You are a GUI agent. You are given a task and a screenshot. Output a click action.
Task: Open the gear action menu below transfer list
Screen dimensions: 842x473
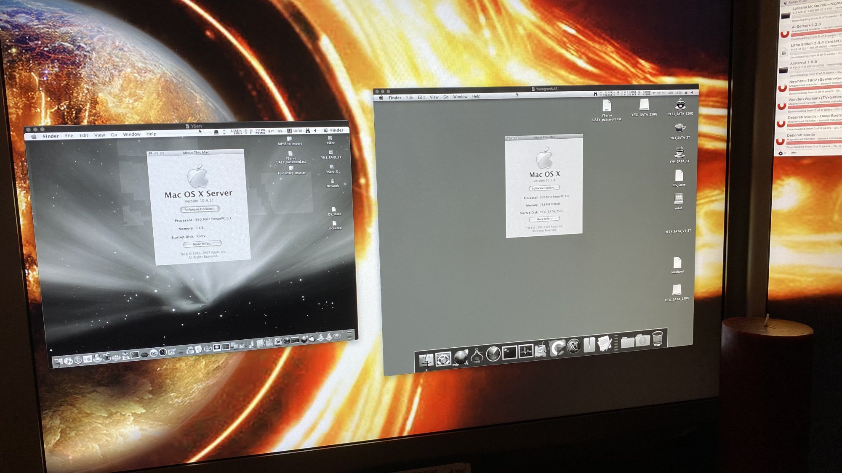(781, 153)
